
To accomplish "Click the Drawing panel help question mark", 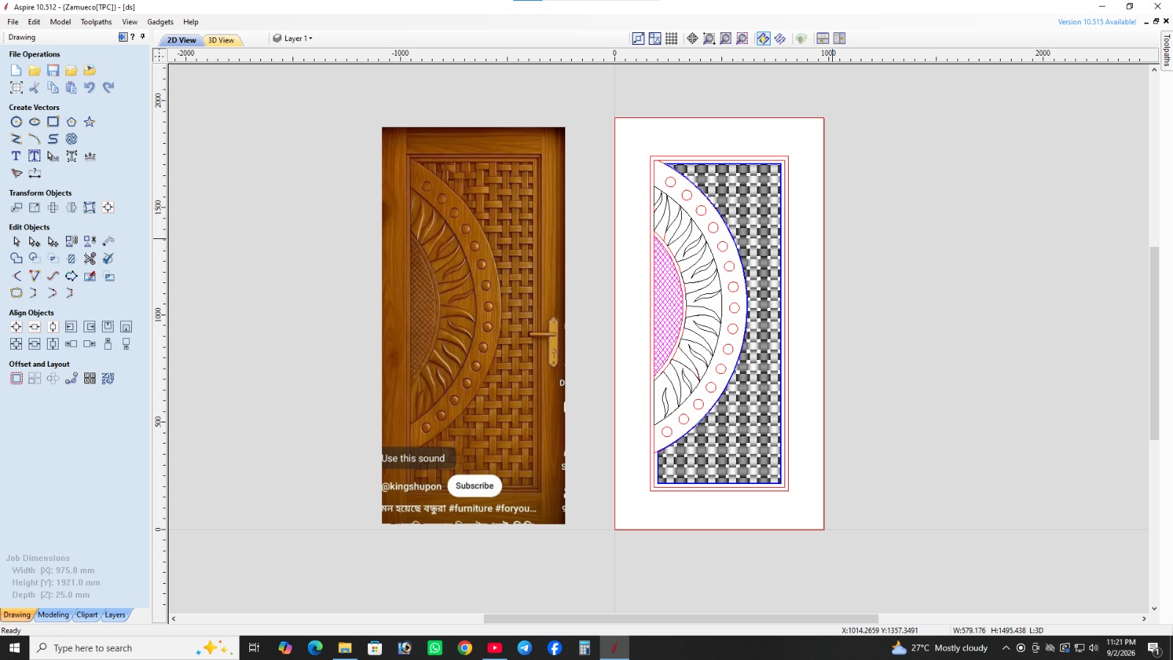I will click(x=132, y=37).
